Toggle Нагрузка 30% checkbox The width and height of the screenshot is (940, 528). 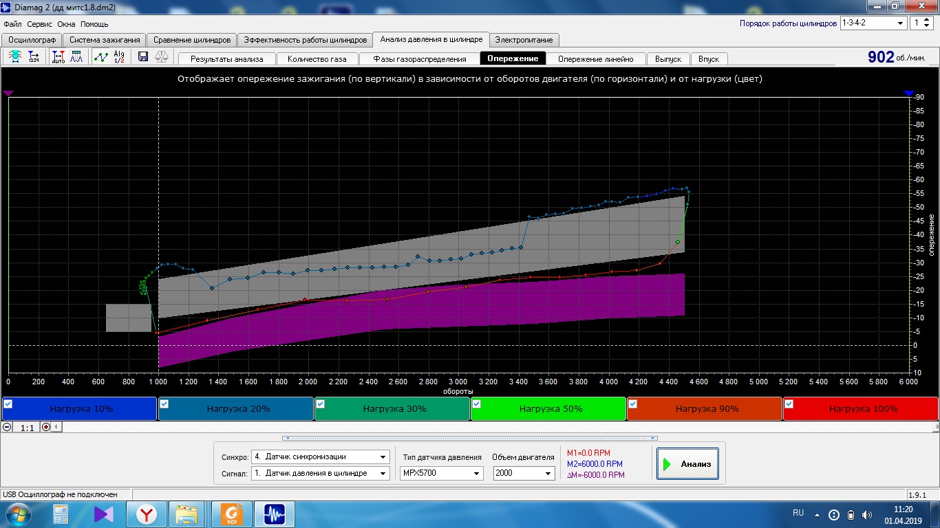[321, 404]
